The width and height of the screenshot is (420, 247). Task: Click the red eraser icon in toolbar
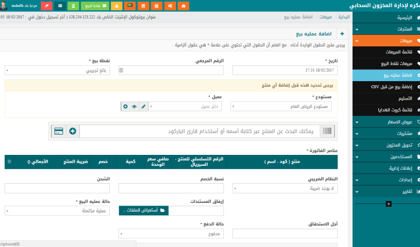coord(46,6)
